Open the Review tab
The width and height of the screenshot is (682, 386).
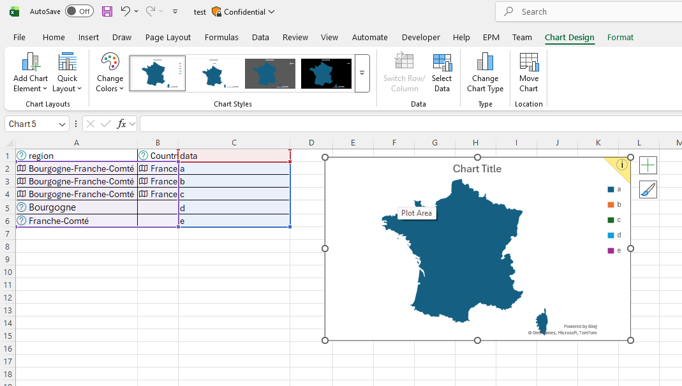[x=295, y=38]
